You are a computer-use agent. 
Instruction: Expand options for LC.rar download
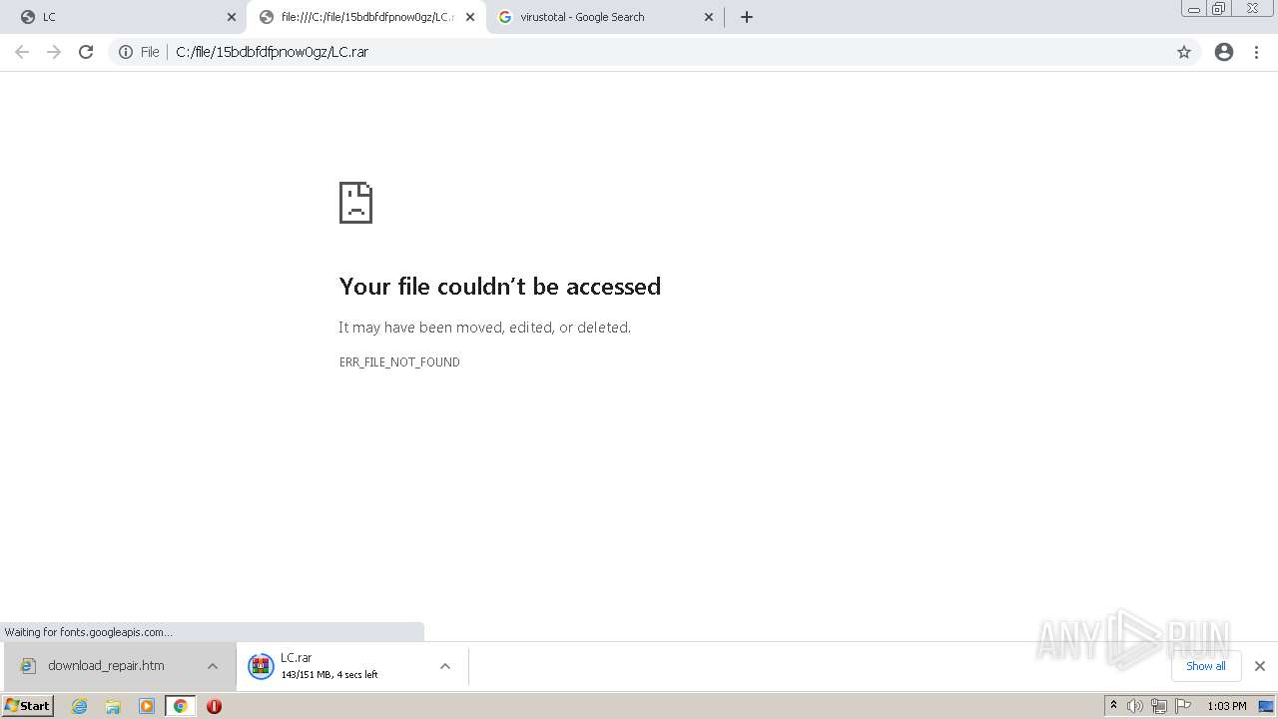coord(445,666)
